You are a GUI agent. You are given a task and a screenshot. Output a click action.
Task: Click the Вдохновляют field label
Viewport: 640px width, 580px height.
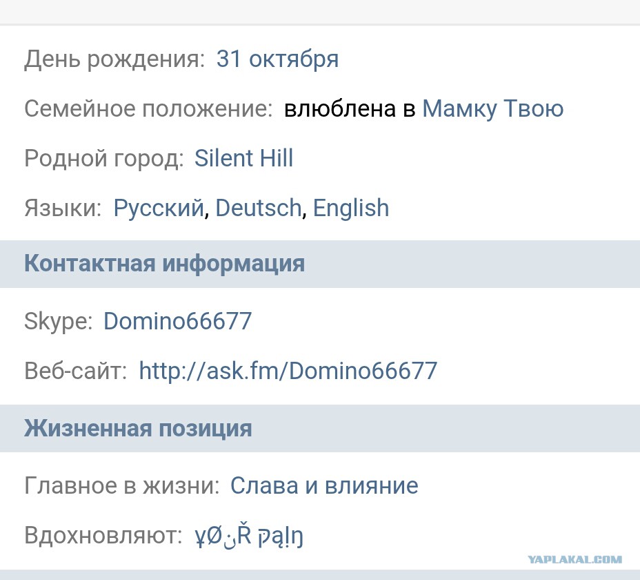pos(103,535)
